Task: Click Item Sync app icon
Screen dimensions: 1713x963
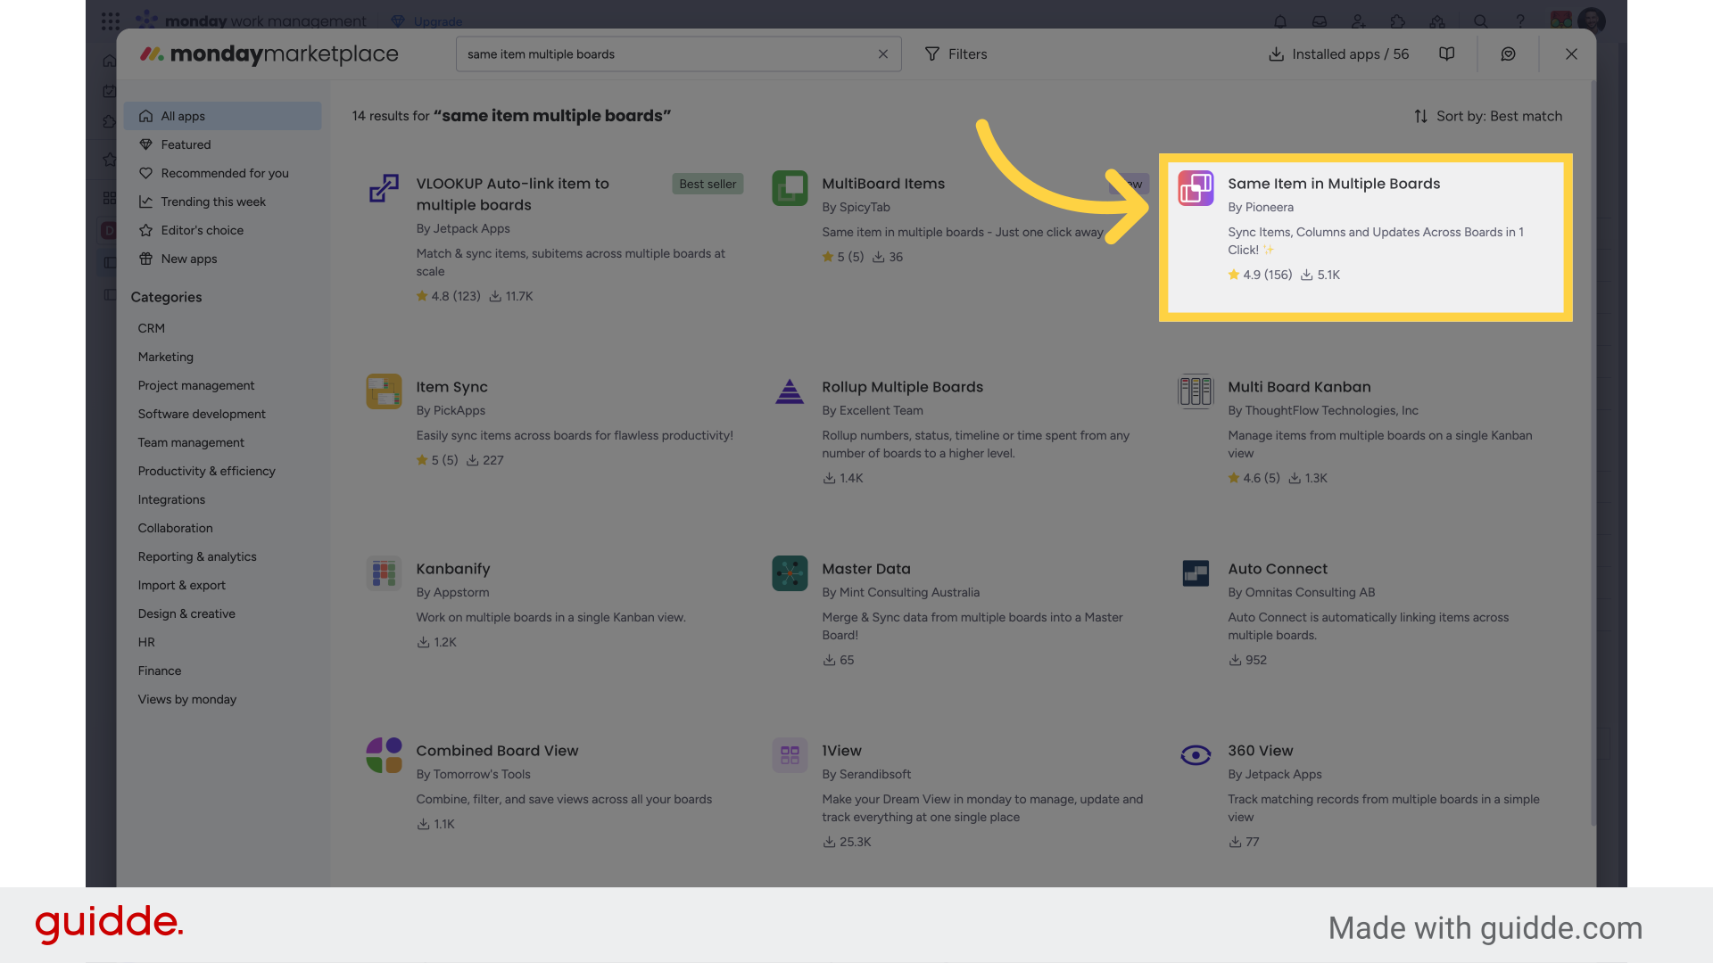Action: pos(384,391)
